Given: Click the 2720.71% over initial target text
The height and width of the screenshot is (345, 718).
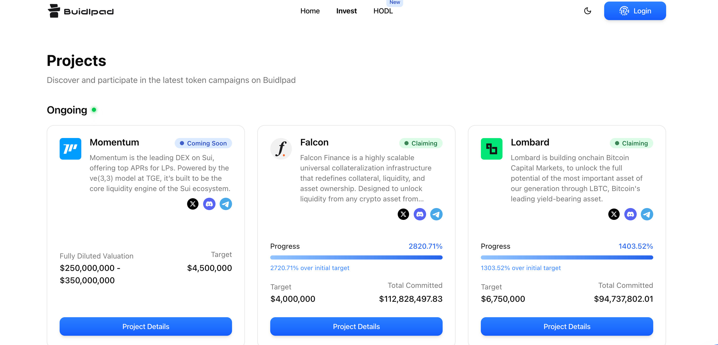Looking at the screenshot, I should 310,268.
